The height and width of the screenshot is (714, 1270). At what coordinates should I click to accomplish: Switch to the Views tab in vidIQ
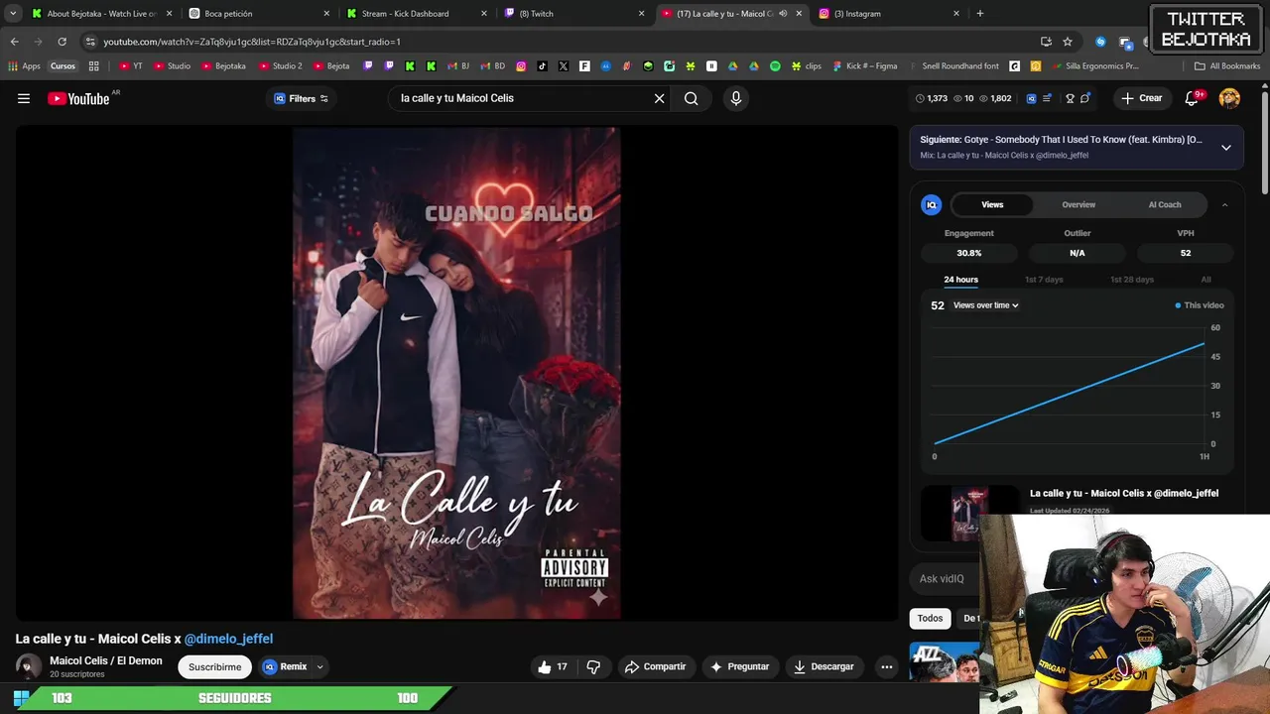[x=992, y=204]
